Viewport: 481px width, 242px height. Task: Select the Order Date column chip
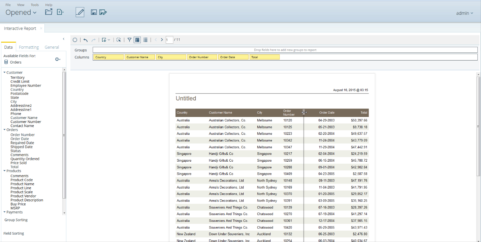[x=233, y=57]
